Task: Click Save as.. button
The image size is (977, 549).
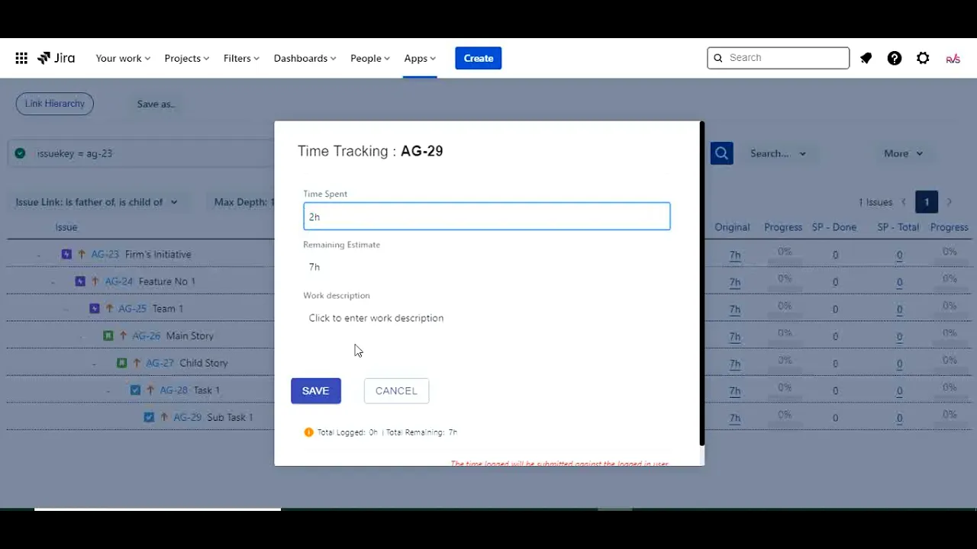Action: (x=156, y=104)
